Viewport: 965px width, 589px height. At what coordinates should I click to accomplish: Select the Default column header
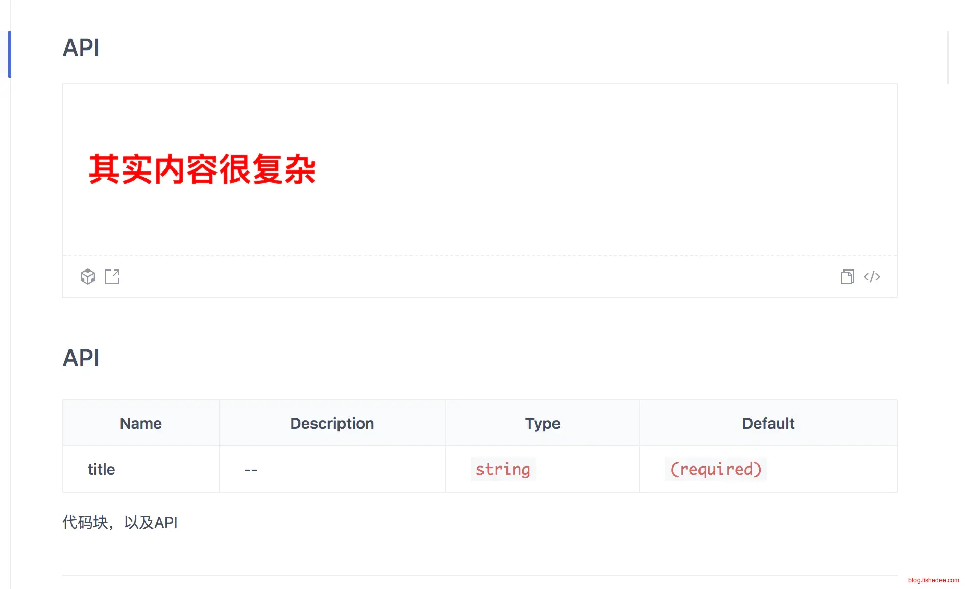[768, 423]
